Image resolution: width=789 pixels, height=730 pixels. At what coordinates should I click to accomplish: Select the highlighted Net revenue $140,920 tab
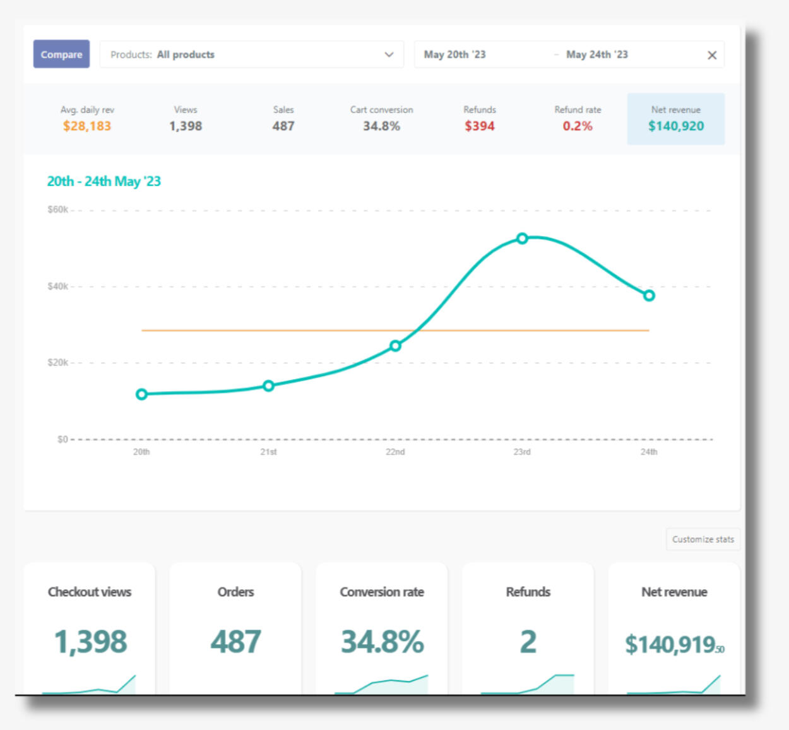(675, 119)
